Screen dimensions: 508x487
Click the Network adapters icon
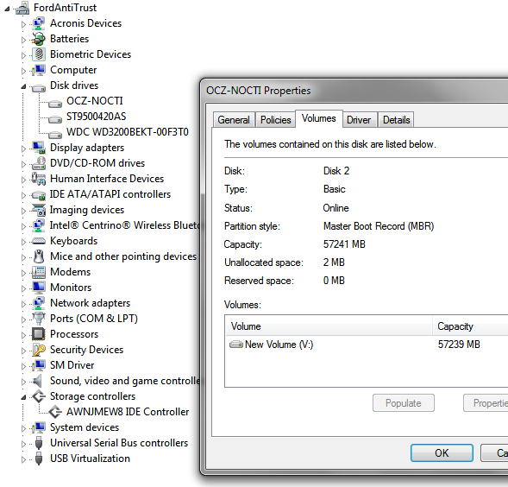(x=39, y=303)
